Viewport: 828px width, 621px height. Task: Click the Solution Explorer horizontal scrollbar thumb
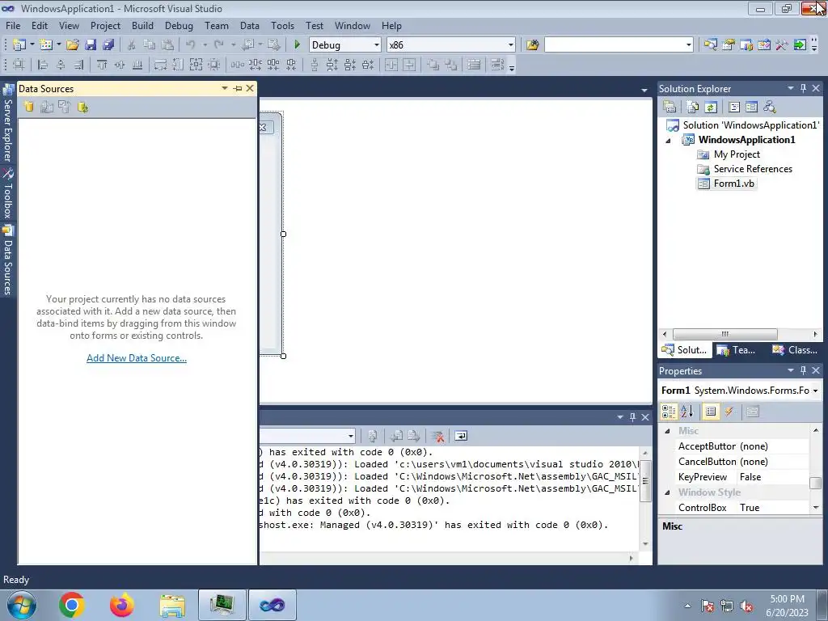pyautogui.click(x=725, y=334)
